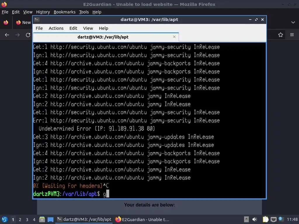Click the Firefox View pinned icon

(x=6, y=22)
